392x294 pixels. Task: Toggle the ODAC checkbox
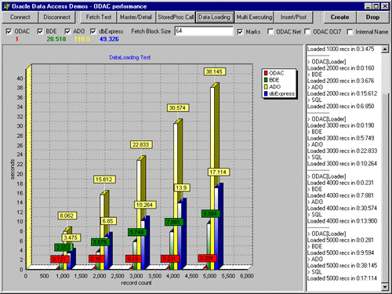[9, 31]
